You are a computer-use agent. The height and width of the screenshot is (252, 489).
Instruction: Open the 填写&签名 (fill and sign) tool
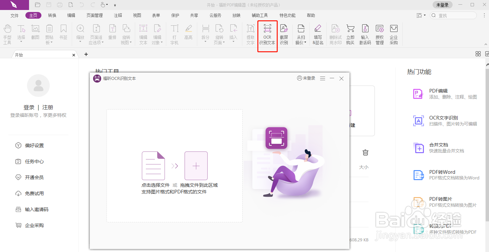coord(318,35)
